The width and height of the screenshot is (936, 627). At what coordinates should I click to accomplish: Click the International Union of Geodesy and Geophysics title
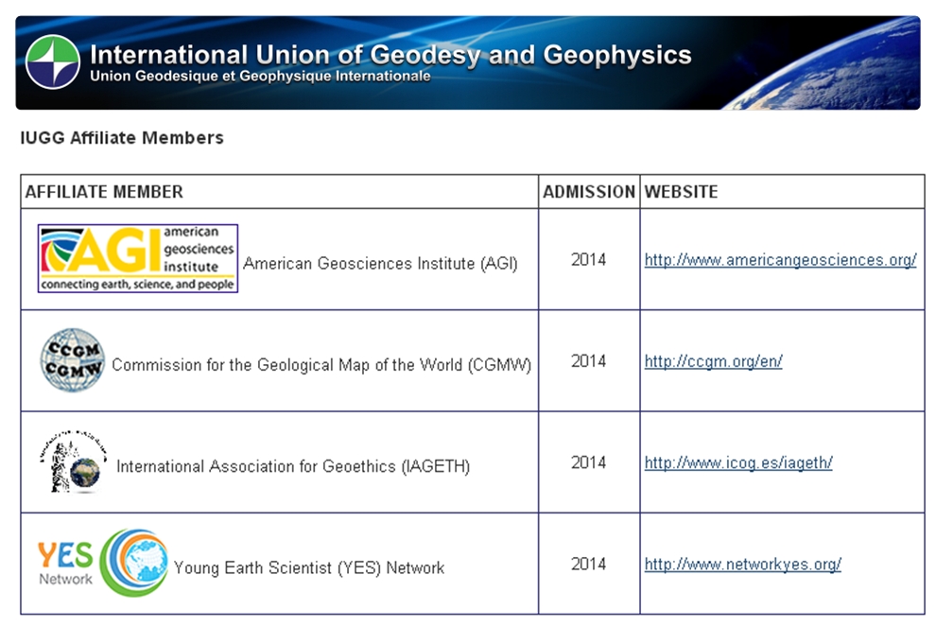tap(391, 55)
